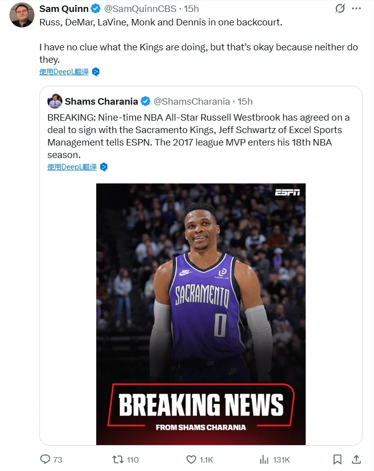Click the Grok circle-slash icon

[340, 8]
